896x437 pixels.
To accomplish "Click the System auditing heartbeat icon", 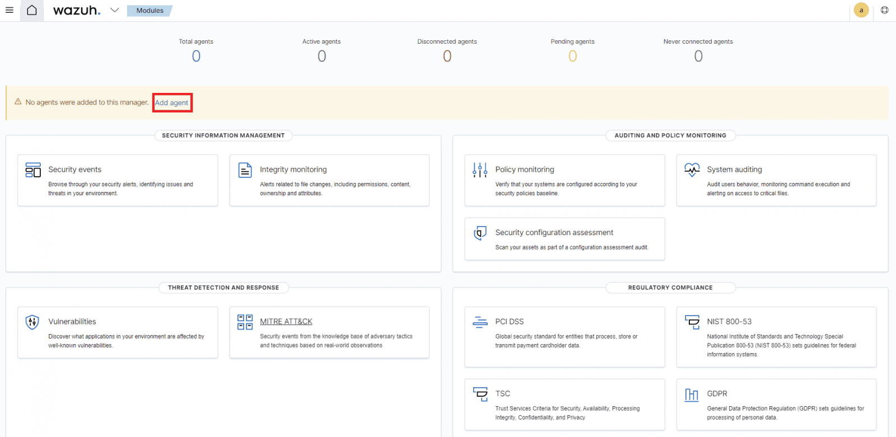I will coord(692,170).
